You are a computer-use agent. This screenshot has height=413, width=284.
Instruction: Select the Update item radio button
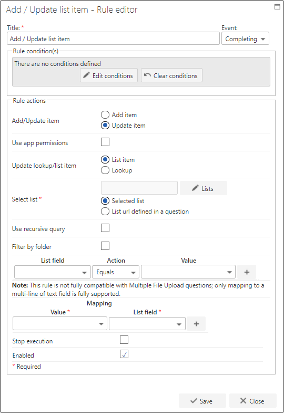(x=105, y=126)
